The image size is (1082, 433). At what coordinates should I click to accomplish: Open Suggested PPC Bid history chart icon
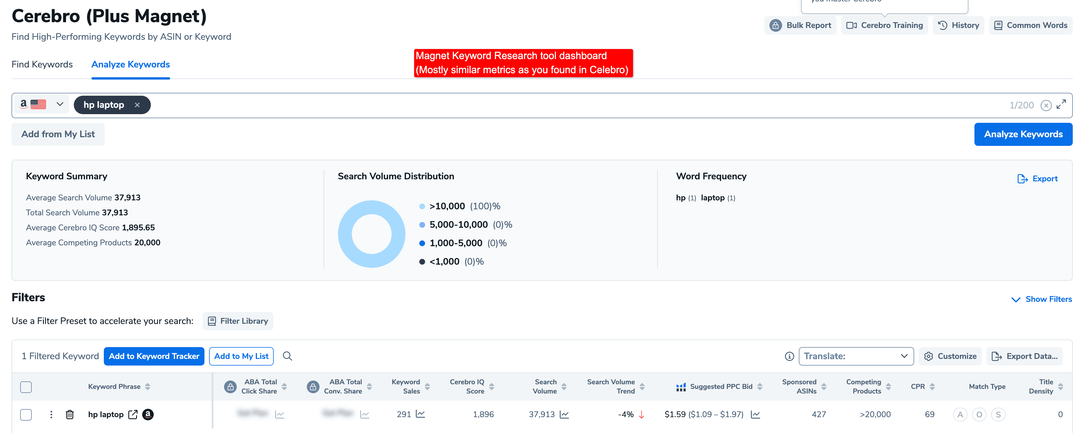pyautogui.click(x=755, y=415)
